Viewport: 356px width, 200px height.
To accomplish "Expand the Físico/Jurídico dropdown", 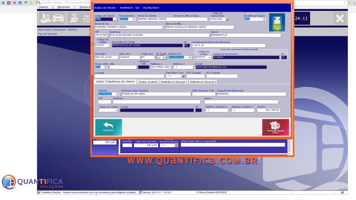I will click(134, 19).
